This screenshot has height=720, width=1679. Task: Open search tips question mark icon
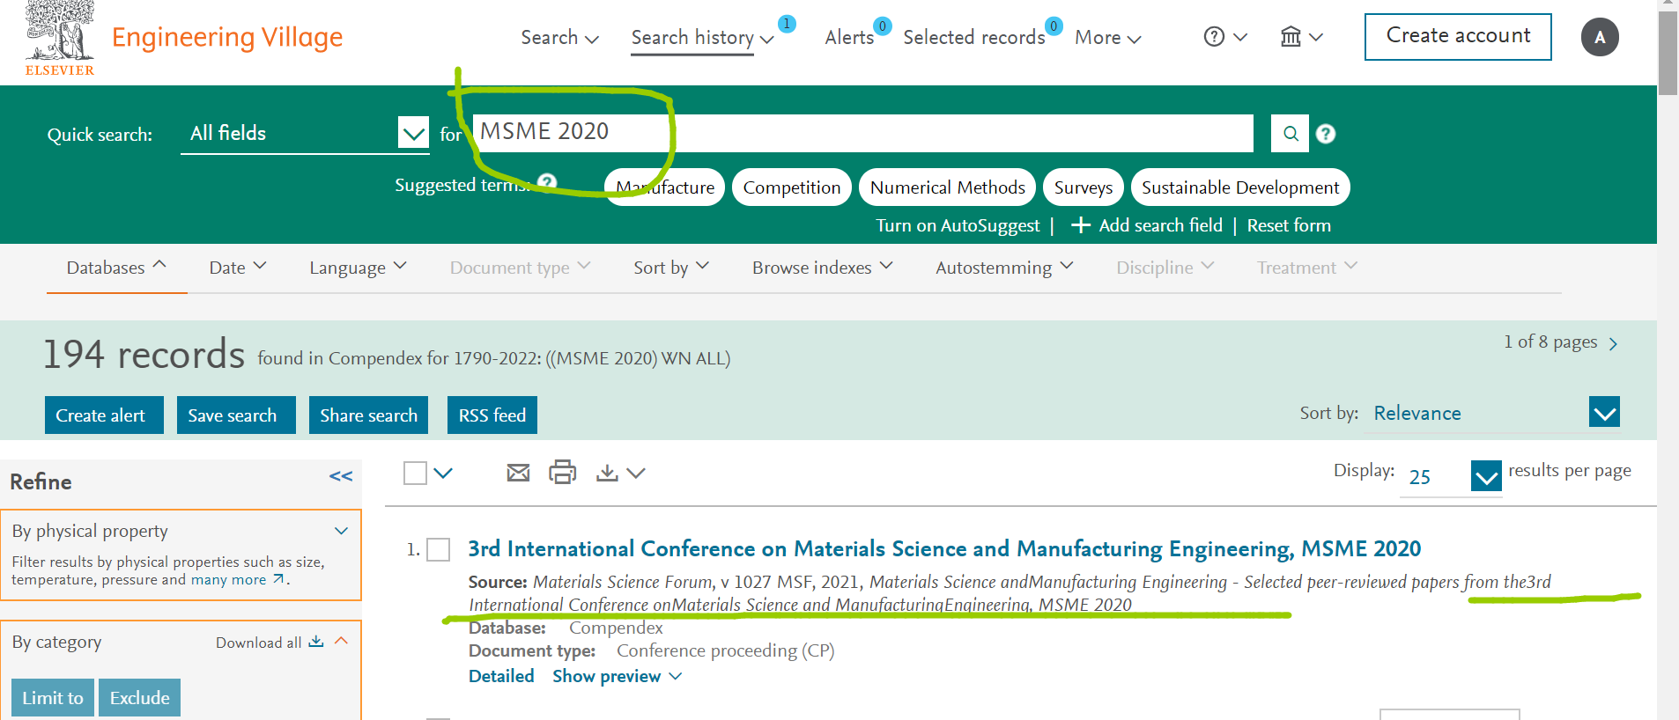pos(1326,134)
